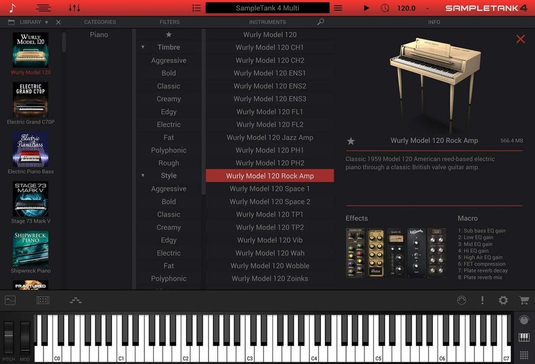Open the Play view via music note icon
Viewport: 535px width, 364px height.
tap(12, 8)
